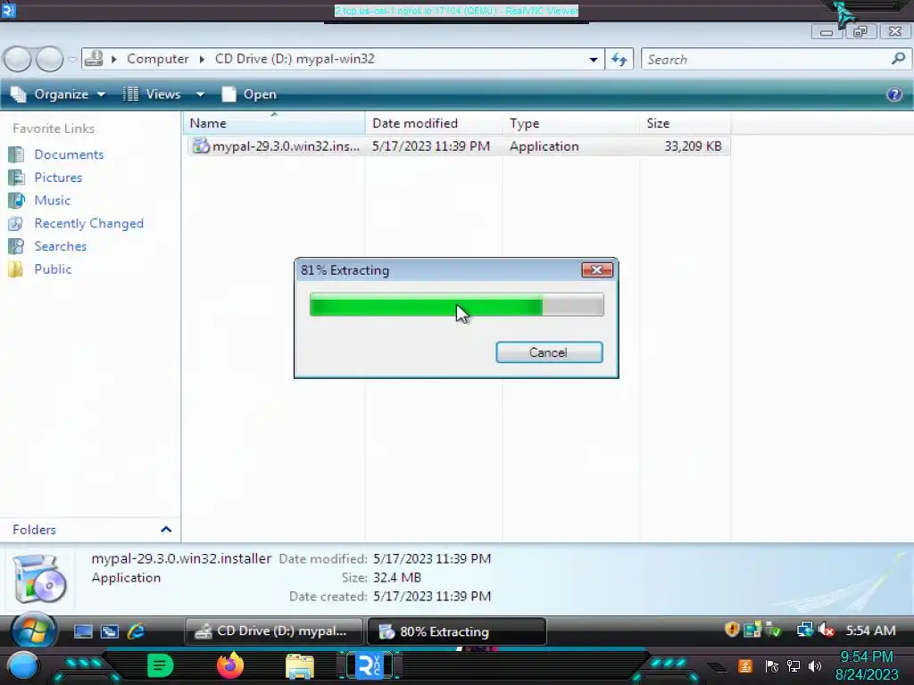Open File Explorer from host taskbar

pos(300,666)
